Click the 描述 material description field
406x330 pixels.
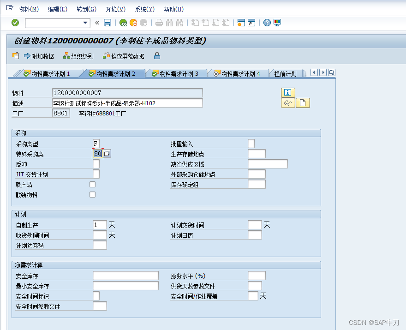pyautogui.click(x=127, y=103)
